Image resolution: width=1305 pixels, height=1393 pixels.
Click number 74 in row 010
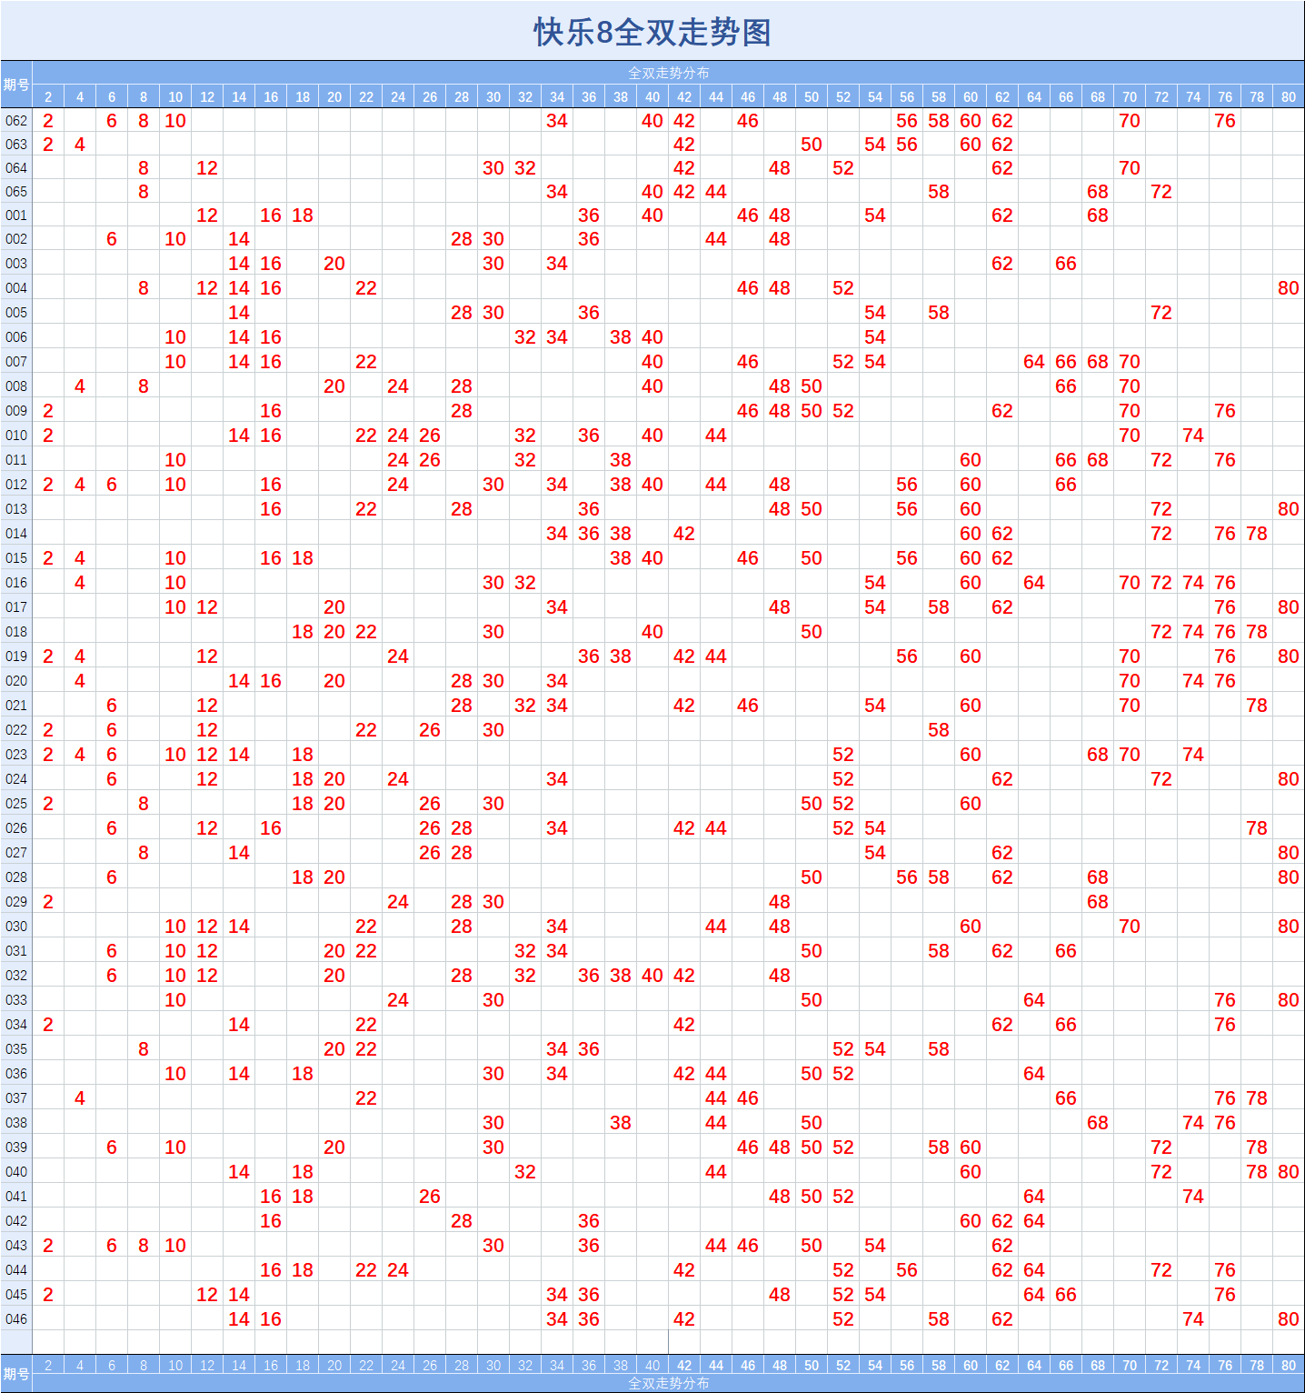coord(1193,436)
